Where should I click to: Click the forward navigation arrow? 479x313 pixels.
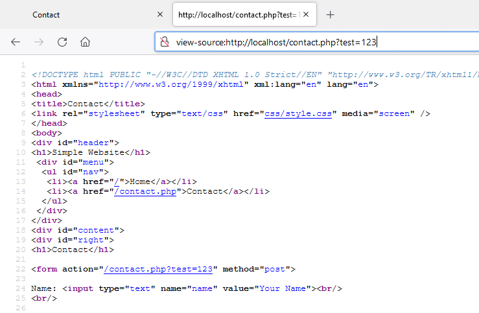[x=39, y=42]
